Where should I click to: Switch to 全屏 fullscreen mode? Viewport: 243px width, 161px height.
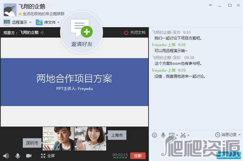tap(48, 156)
